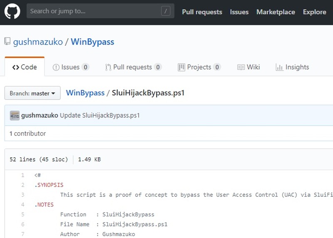Open the WinBypass repository title link
Image resolution: width=333 pixels, height=238 pixels.
point(92,42)
